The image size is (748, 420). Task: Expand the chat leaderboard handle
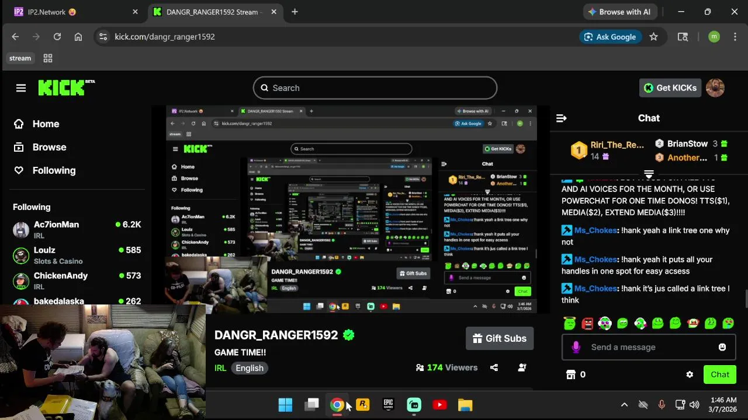(649, 174)
